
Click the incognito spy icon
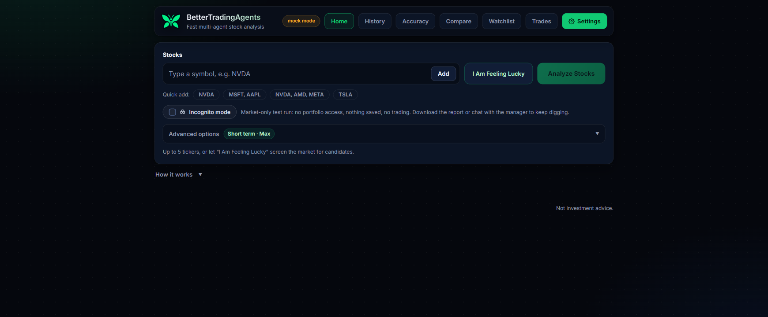click(183, 112)
